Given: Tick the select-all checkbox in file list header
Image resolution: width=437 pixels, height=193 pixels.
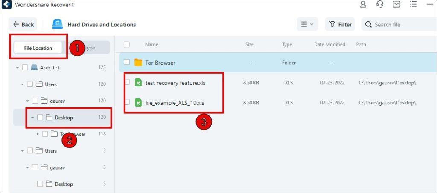Looking at the screenshot, I should coord(127,44).
